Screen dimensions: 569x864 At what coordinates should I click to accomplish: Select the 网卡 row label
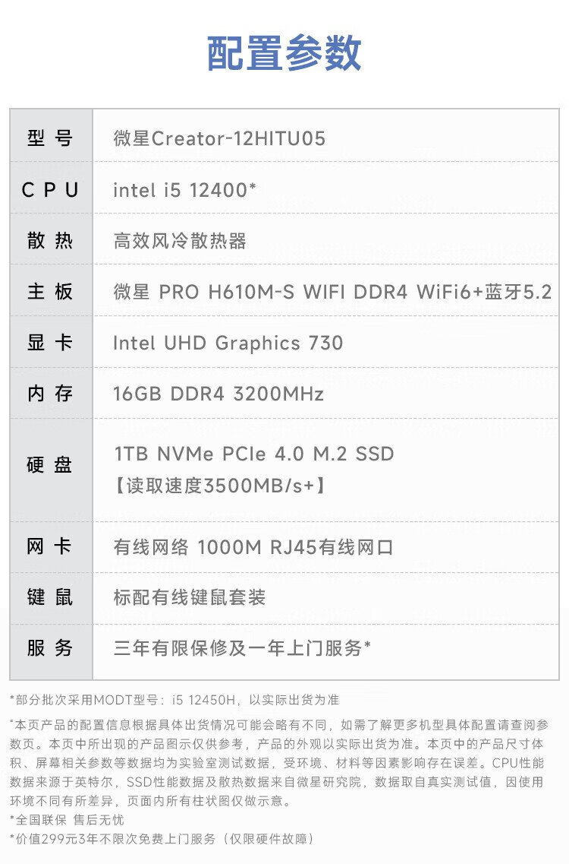pyautogui.click(x=50, y=547)
